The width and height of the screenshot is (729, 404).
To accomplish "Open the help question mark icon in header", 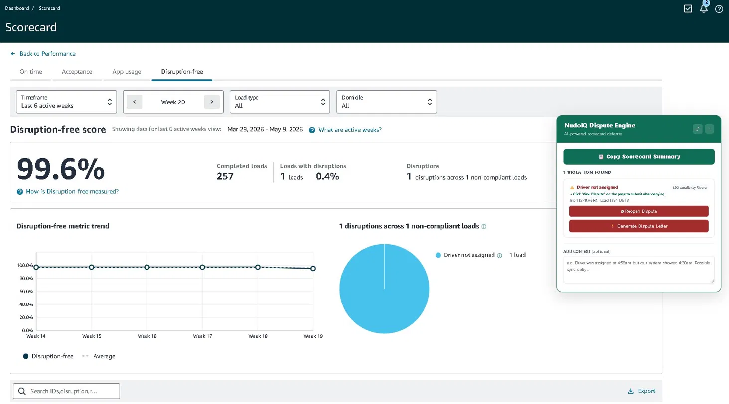I will point(719,9).
